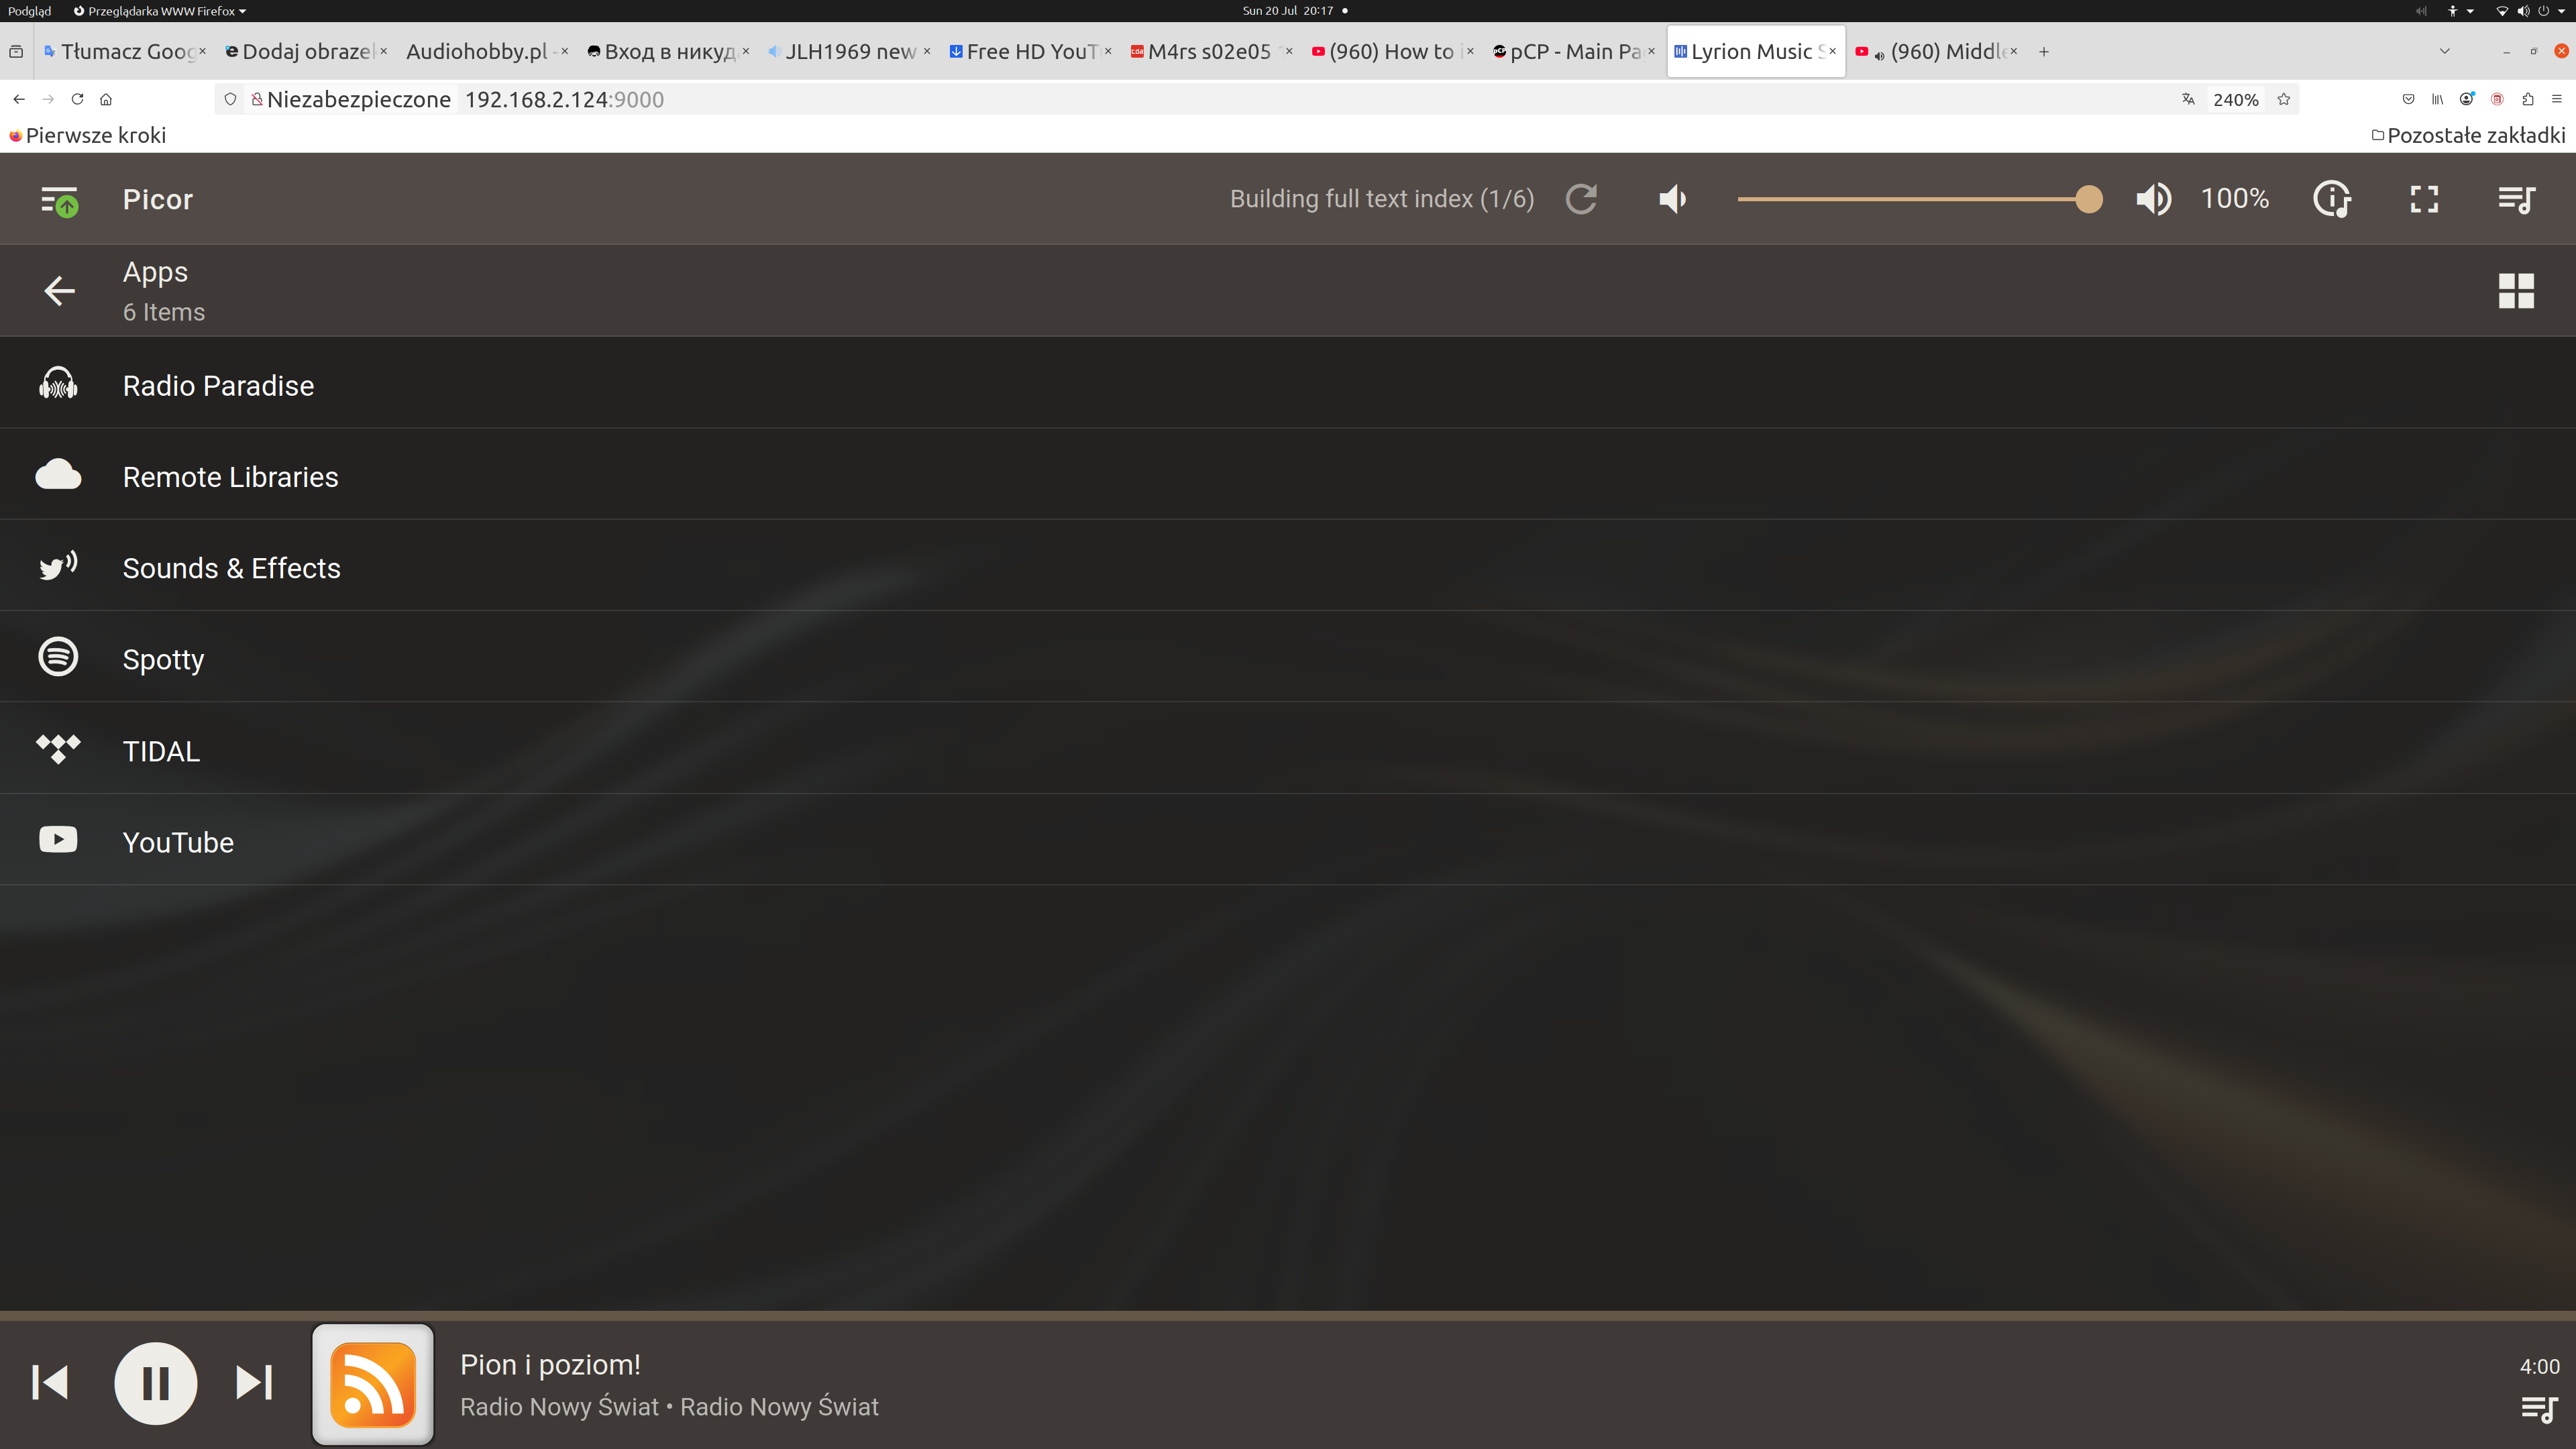This screenshot has height=1449, width=2576.
Task: Open the Firefox hamburger menu
Action: pyautogui.click(x=2557, y=99)
